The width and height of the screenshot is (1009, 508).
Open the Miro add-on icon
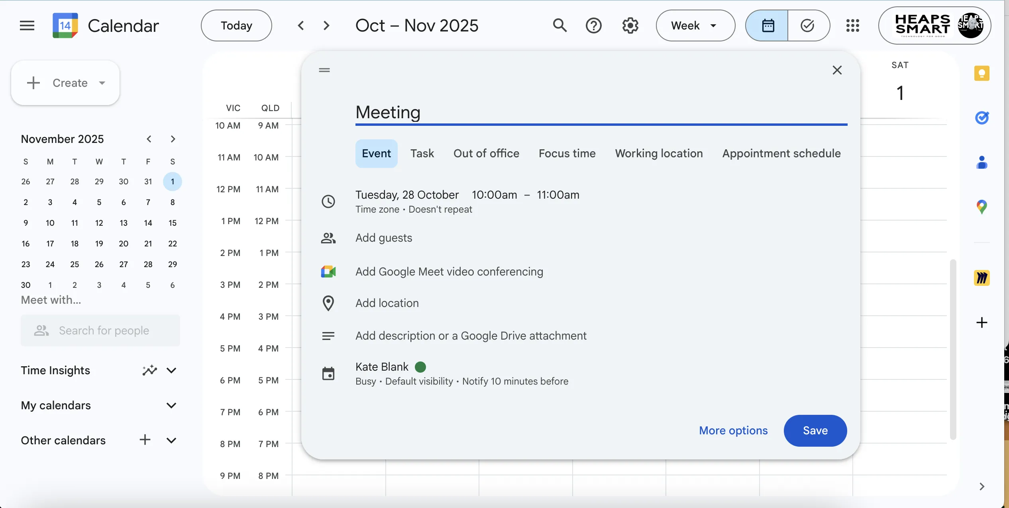pyautogui.click(x=982, y=278)
